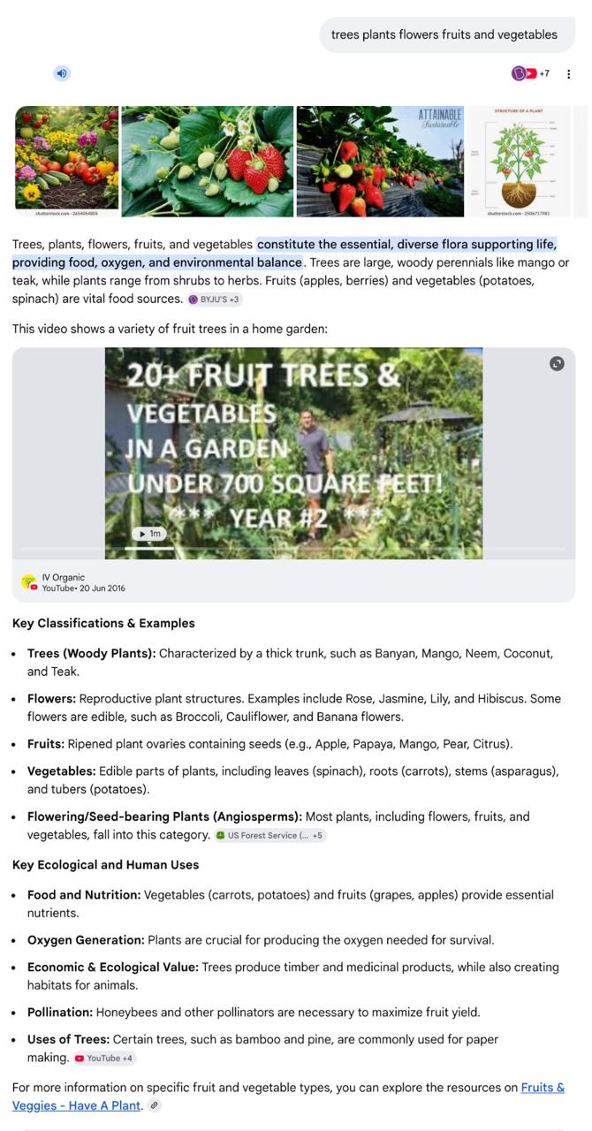
Task: Open the IV Organic channel avatar
Action: click(29, 582)
